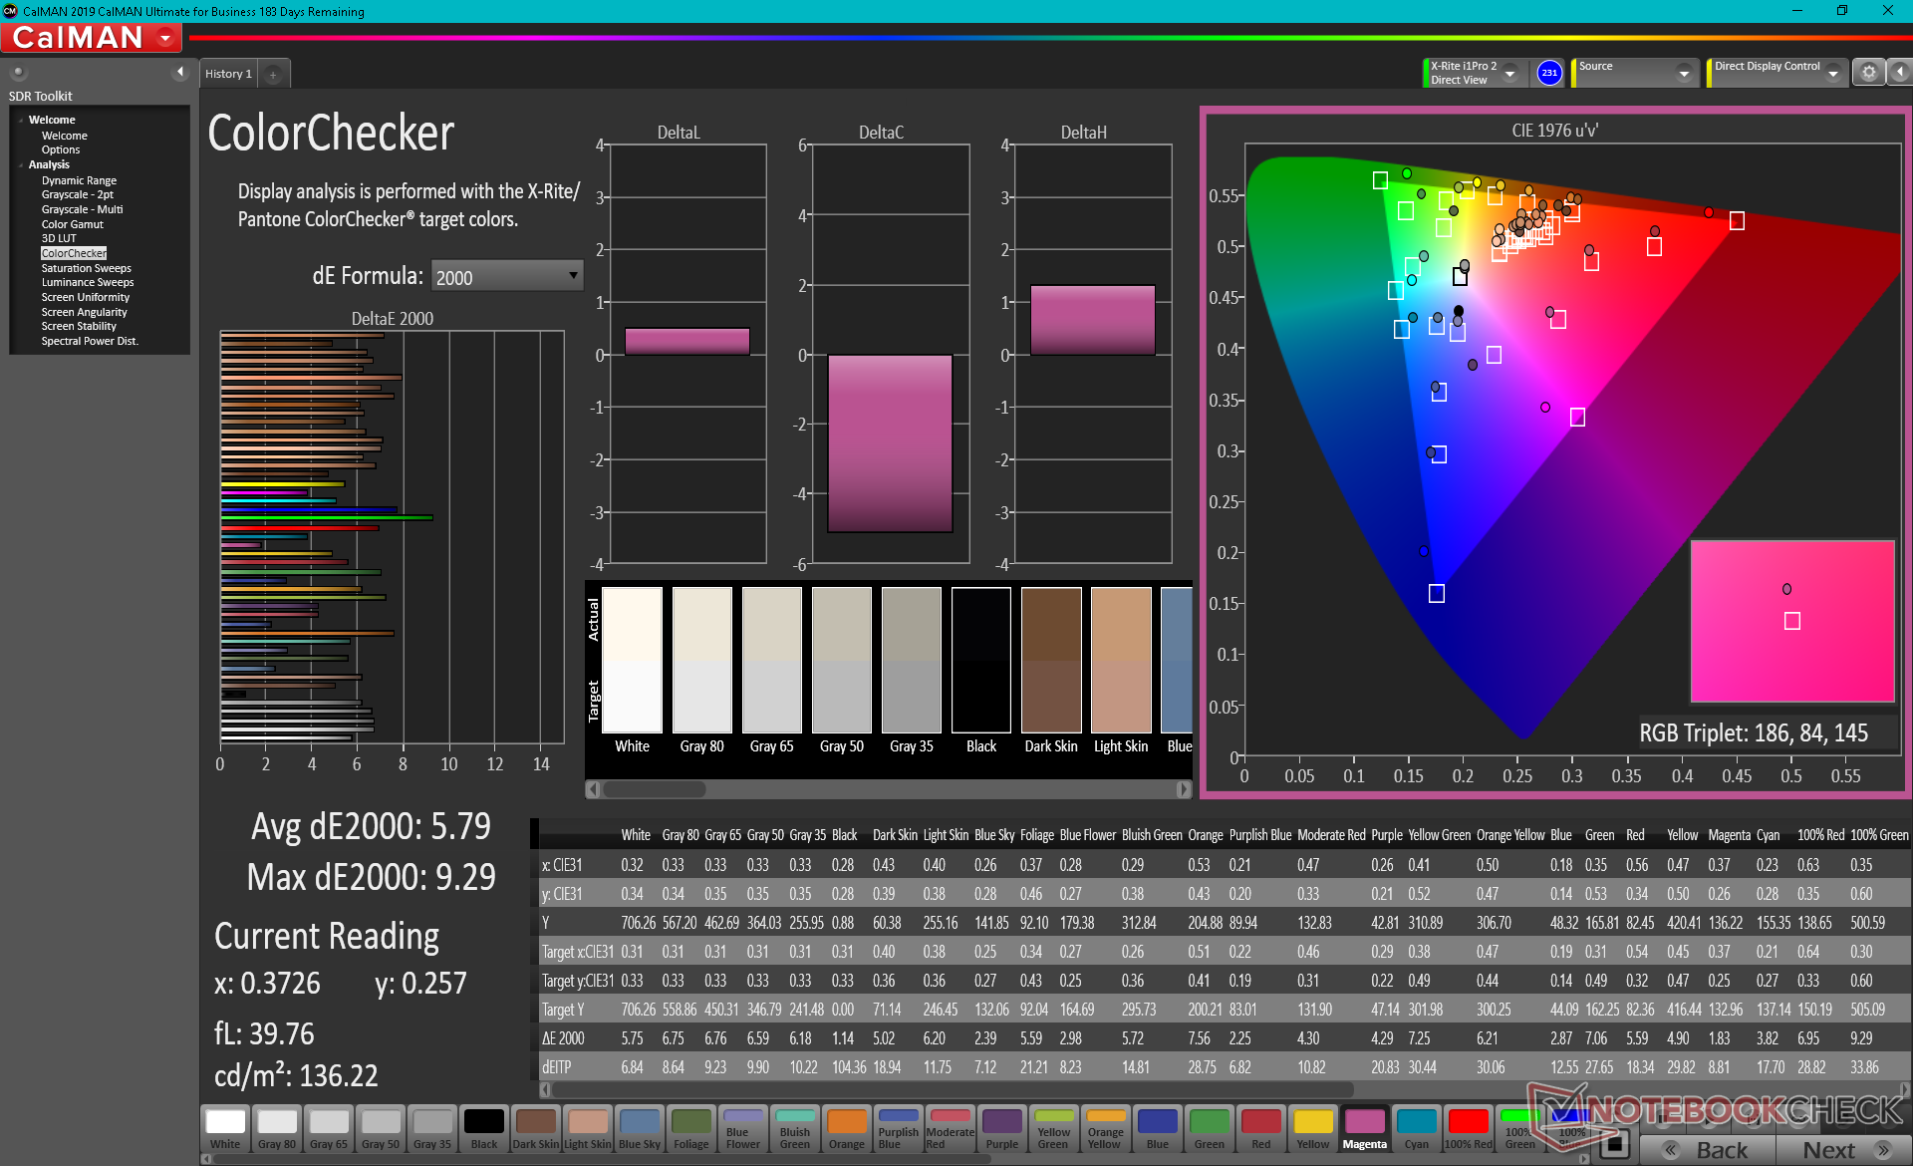Viewport: 1913px width, 1166px height.
Task: Open the dE Formula dropdown
Action: [507, 276]
